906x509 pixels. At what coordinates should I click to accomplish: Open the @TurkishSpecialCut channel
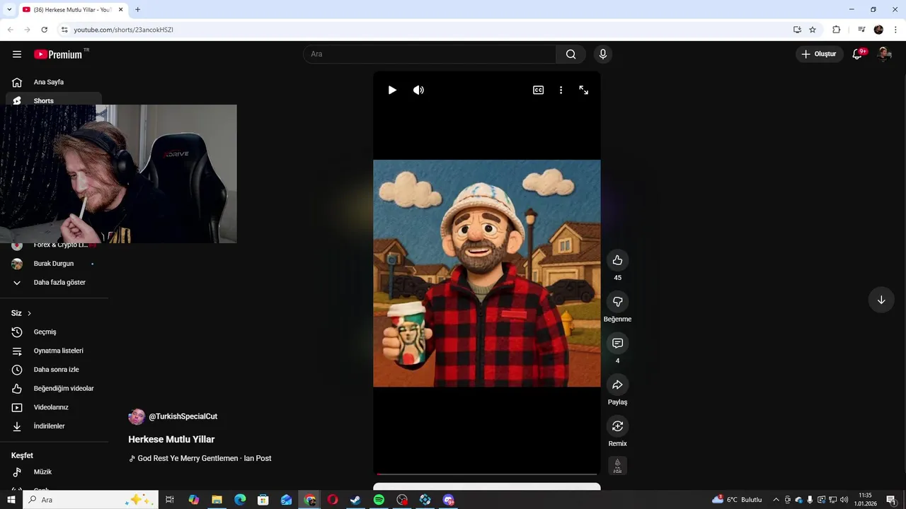pyautogui.click(x=183, y=416)
